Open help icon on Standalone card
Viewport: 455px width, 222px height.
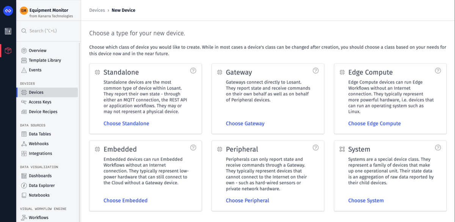click(x=193, y=71)
